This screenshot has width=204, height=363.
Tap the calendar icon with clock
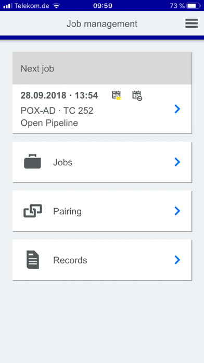pos(137,95)
